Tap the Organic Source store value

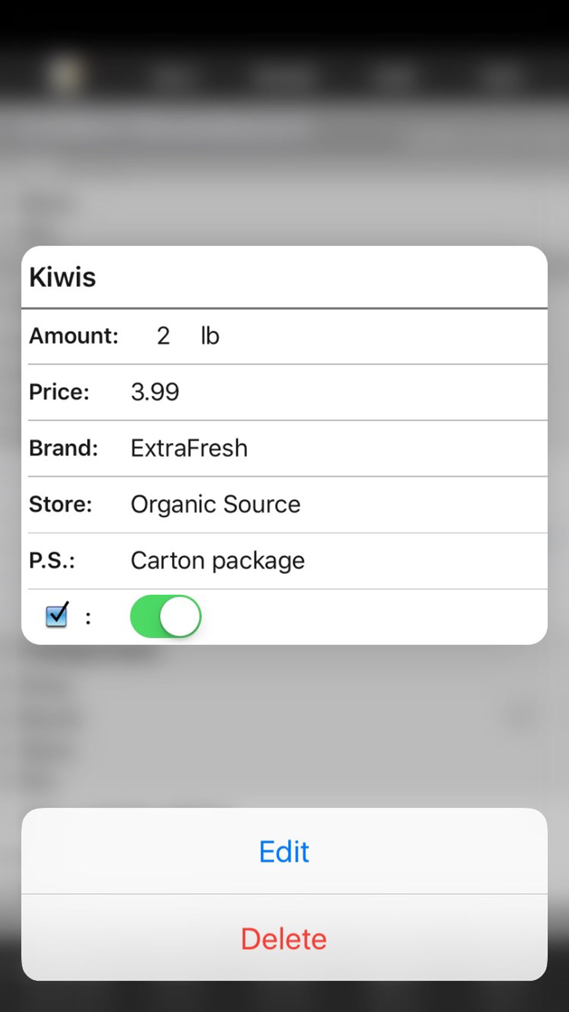215,504
